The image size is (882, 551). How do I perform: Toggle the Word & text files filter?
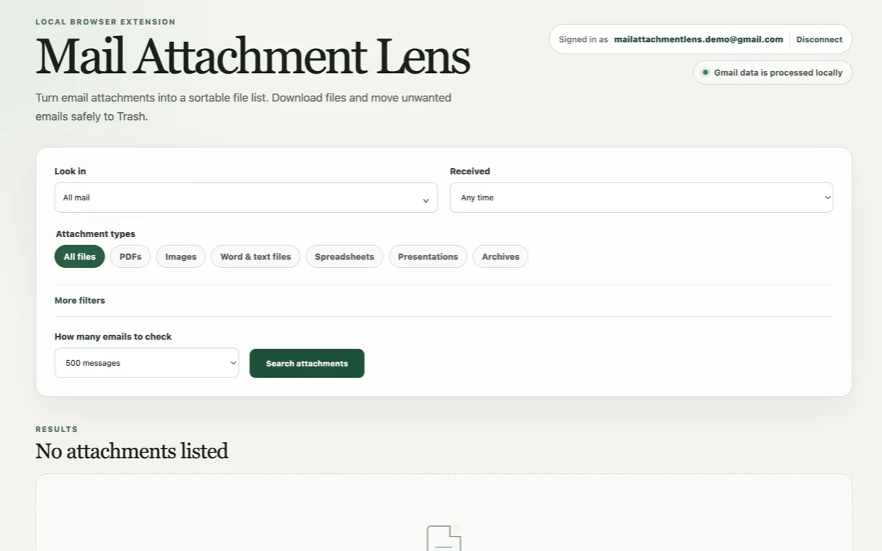coord(256,256)
